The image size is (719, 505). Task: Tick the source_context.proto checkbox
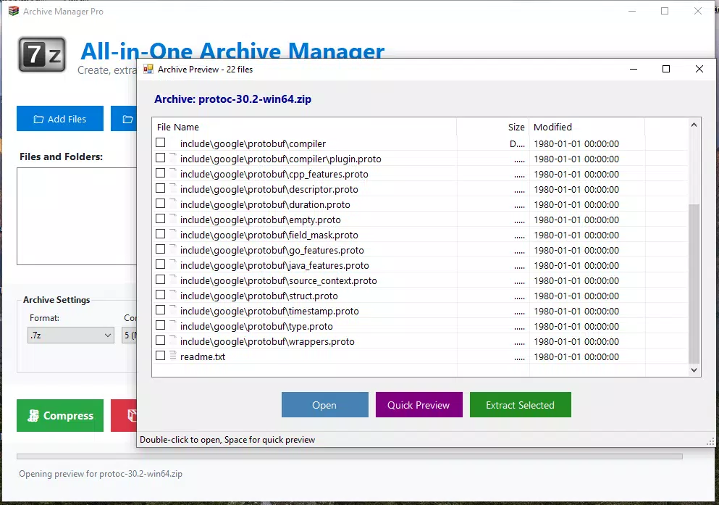161,280
